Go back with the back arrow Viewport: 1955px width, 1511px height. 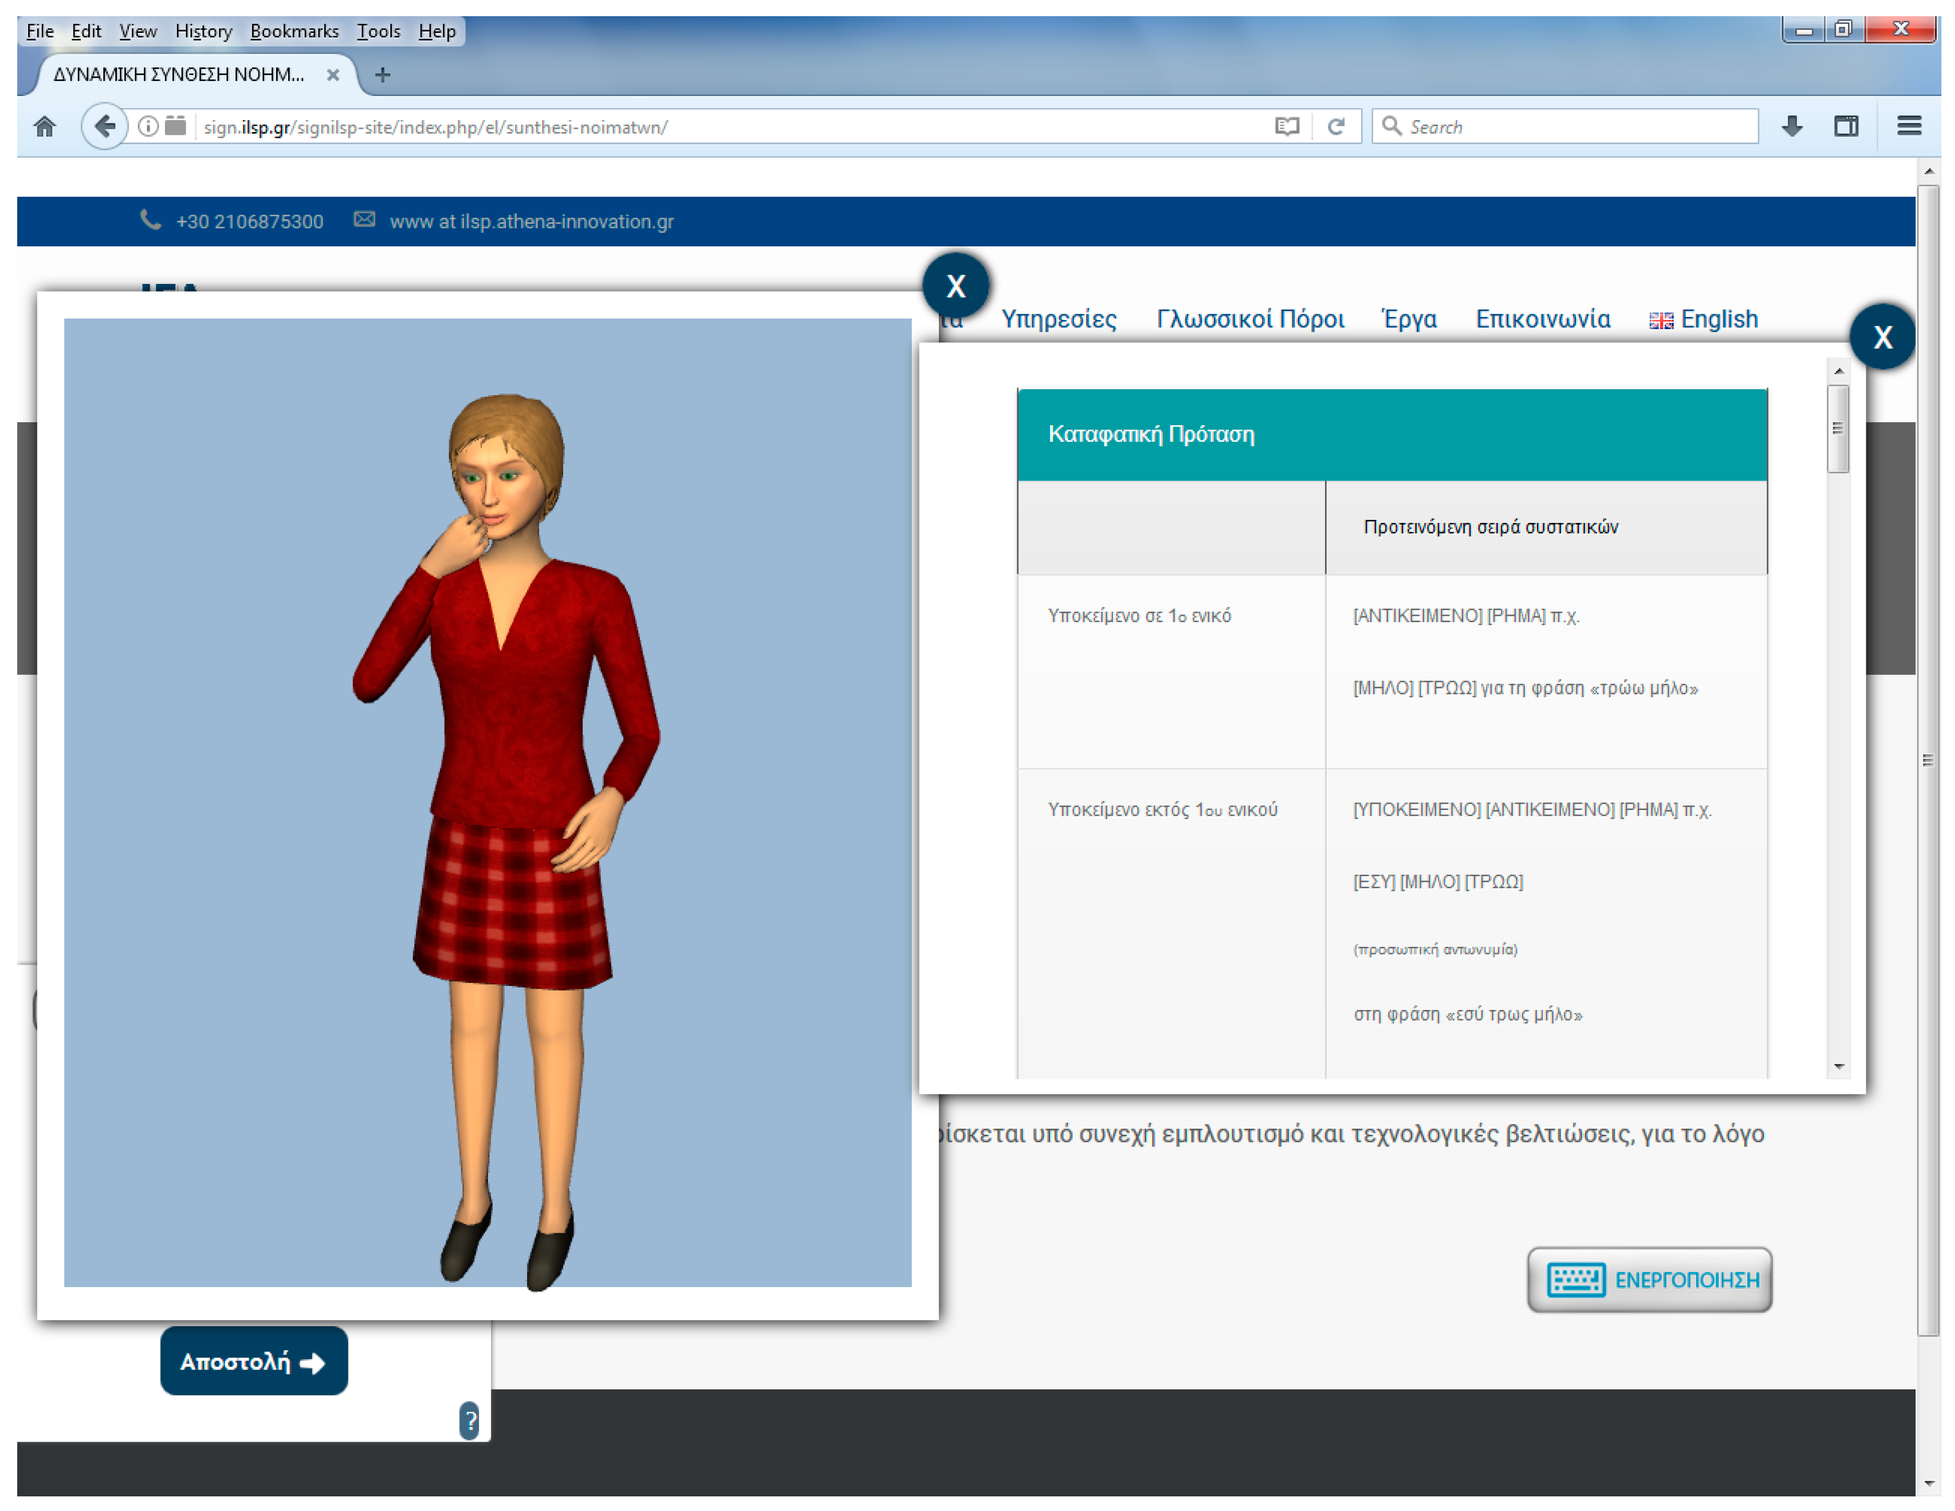[x=105, y=126]
